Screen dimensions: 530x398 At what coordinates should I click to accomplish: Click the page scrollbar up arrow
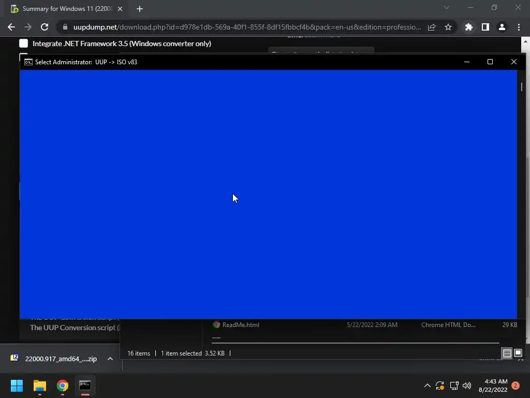(525, 41)
